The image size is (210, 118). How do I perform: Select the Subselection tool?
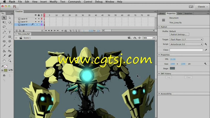pos(10,18)
